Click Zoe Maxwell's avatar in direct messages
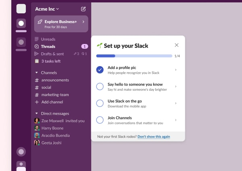The height and width of the screenshot is (171, 242). pyautogui.click(x=37, y=121)
